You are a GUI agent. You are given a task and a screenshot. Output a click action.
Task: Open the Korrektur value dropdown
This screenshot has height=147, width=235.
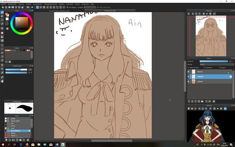click(90, 7)
